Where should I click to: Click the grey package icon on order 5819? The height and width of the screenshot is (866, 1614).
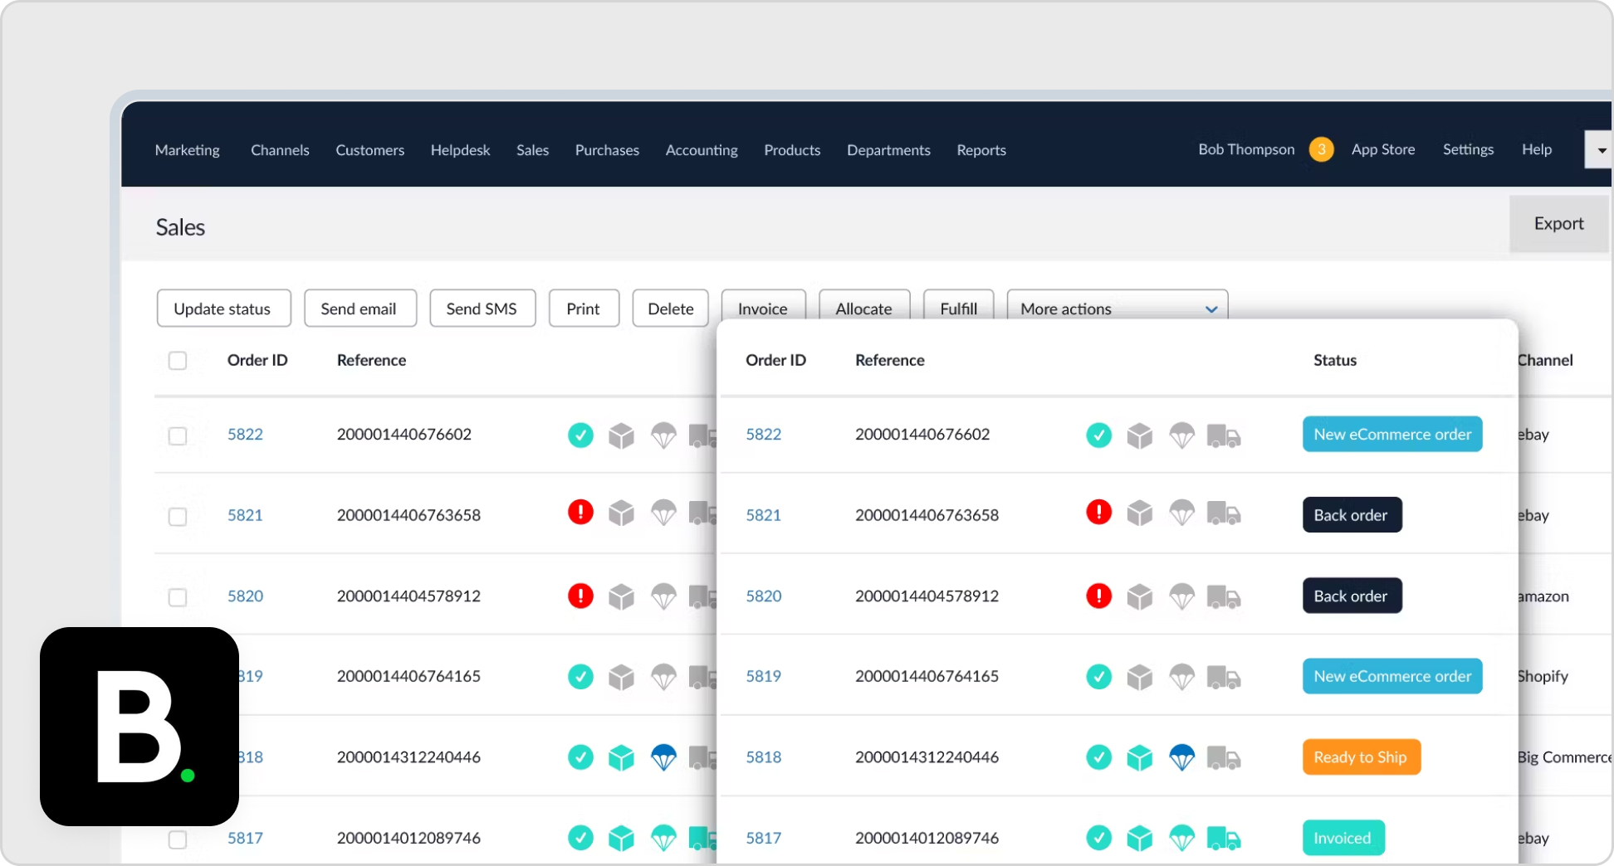(x=1140, y=677)
